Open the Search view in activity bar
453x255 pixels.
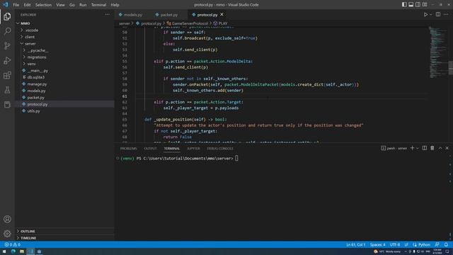tap(7, 31)
